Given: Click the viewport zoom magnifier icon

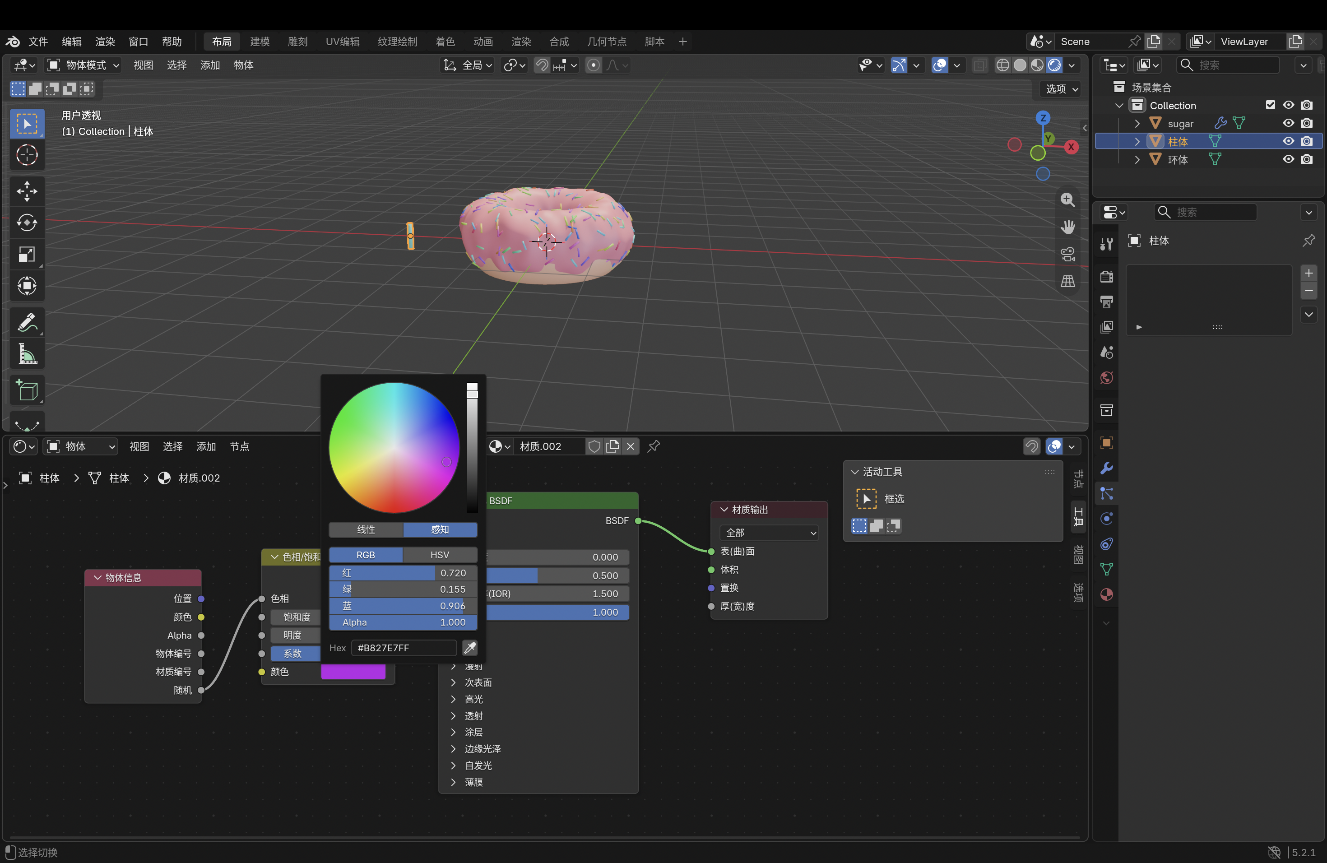Looking at the screenshot, I should pyautogui.click(x=1068, y=200).
